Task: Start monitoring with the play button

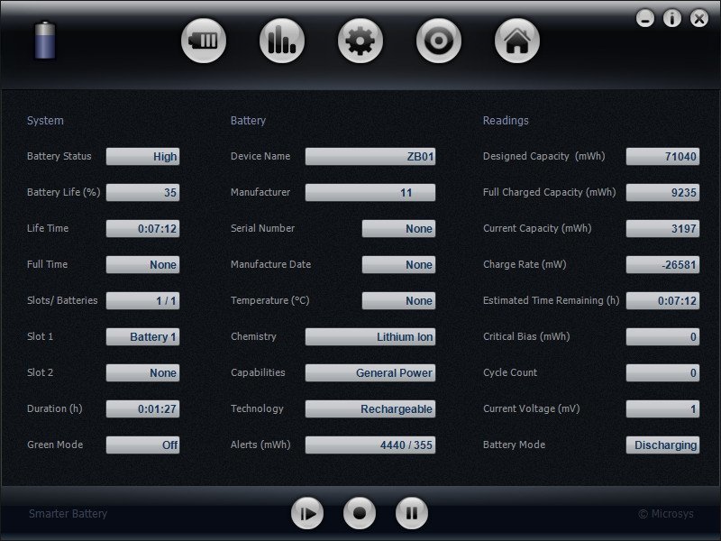Action: 307,513
